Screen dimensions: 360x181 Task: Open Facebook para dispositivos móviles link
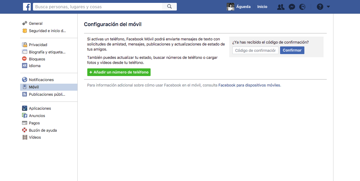click(x=249, y=85)
